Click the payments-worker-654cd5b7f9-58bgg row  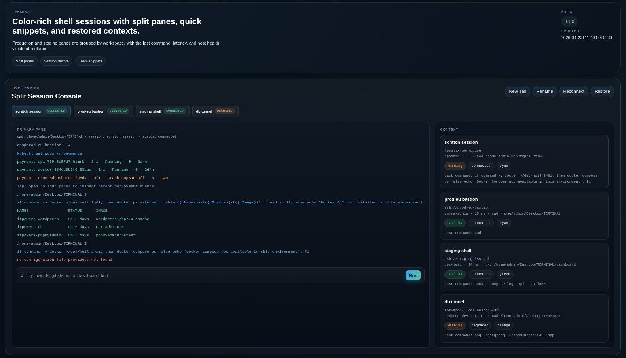pyautogui.click(x=85, y=170)
